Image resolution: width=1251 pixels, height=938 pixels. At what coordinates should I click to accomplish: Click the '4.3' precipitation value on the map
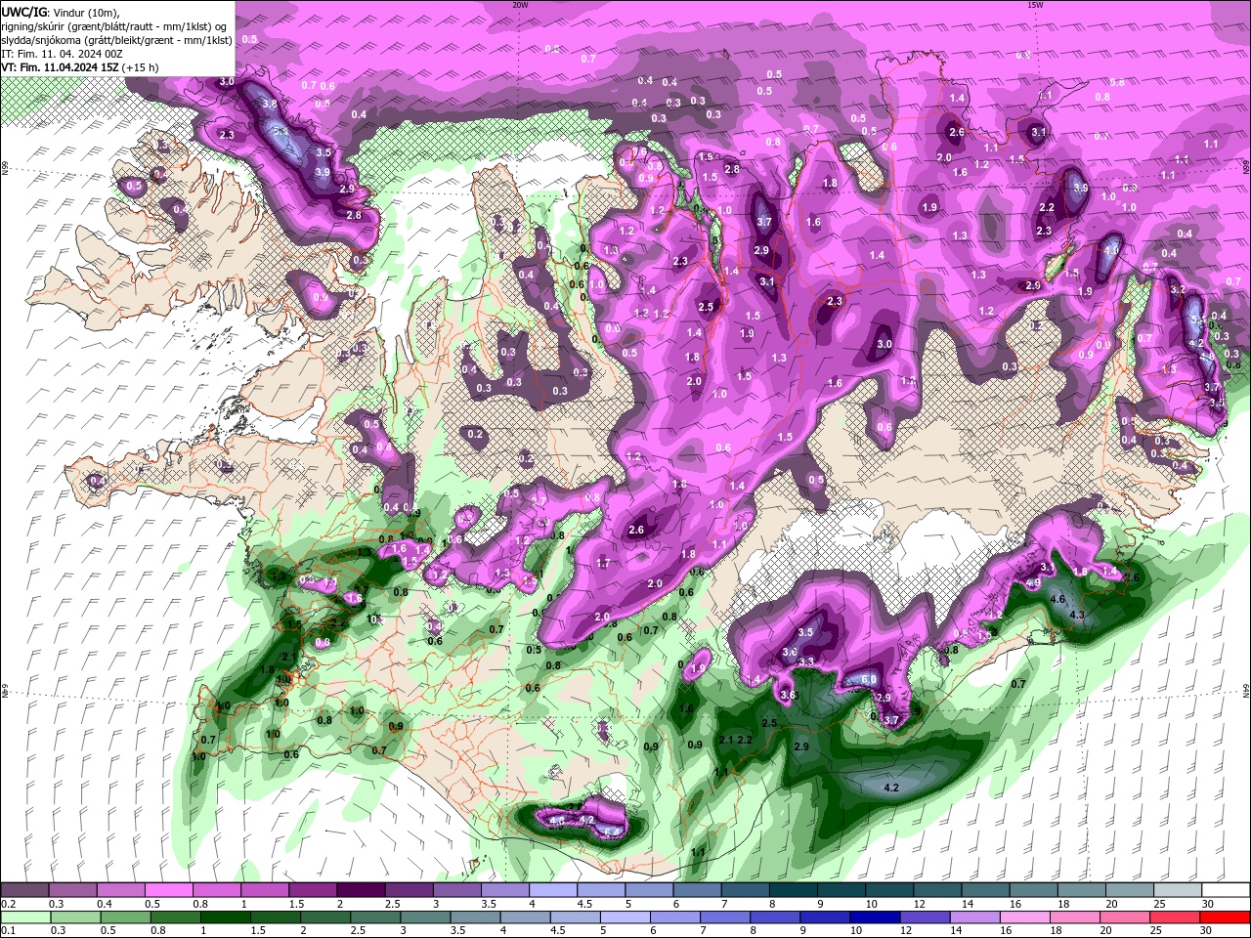coord(1078,615)
